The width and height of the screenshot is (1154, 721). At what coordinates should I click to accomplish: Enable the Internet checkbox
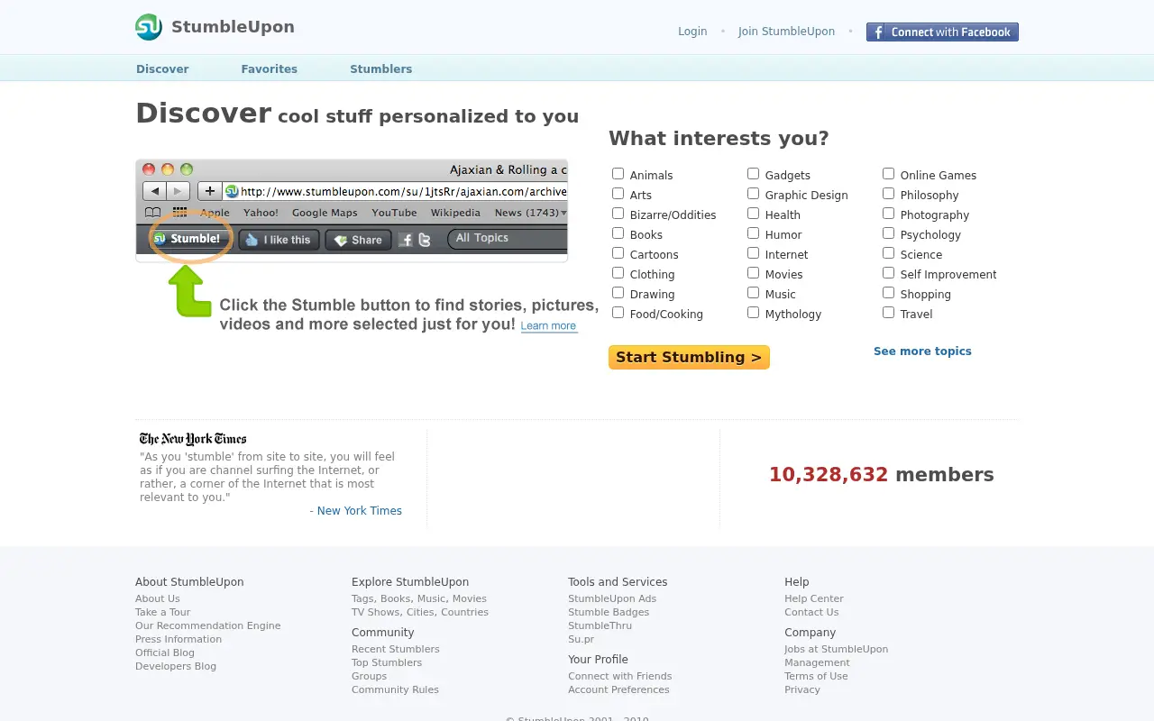pos(753,253)
